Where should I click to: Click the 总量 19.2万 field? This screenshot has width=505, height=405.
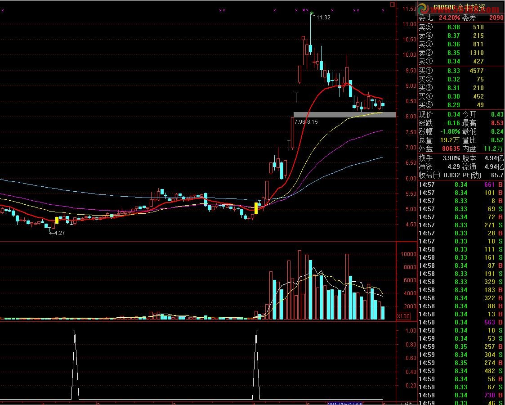(439, 140)
